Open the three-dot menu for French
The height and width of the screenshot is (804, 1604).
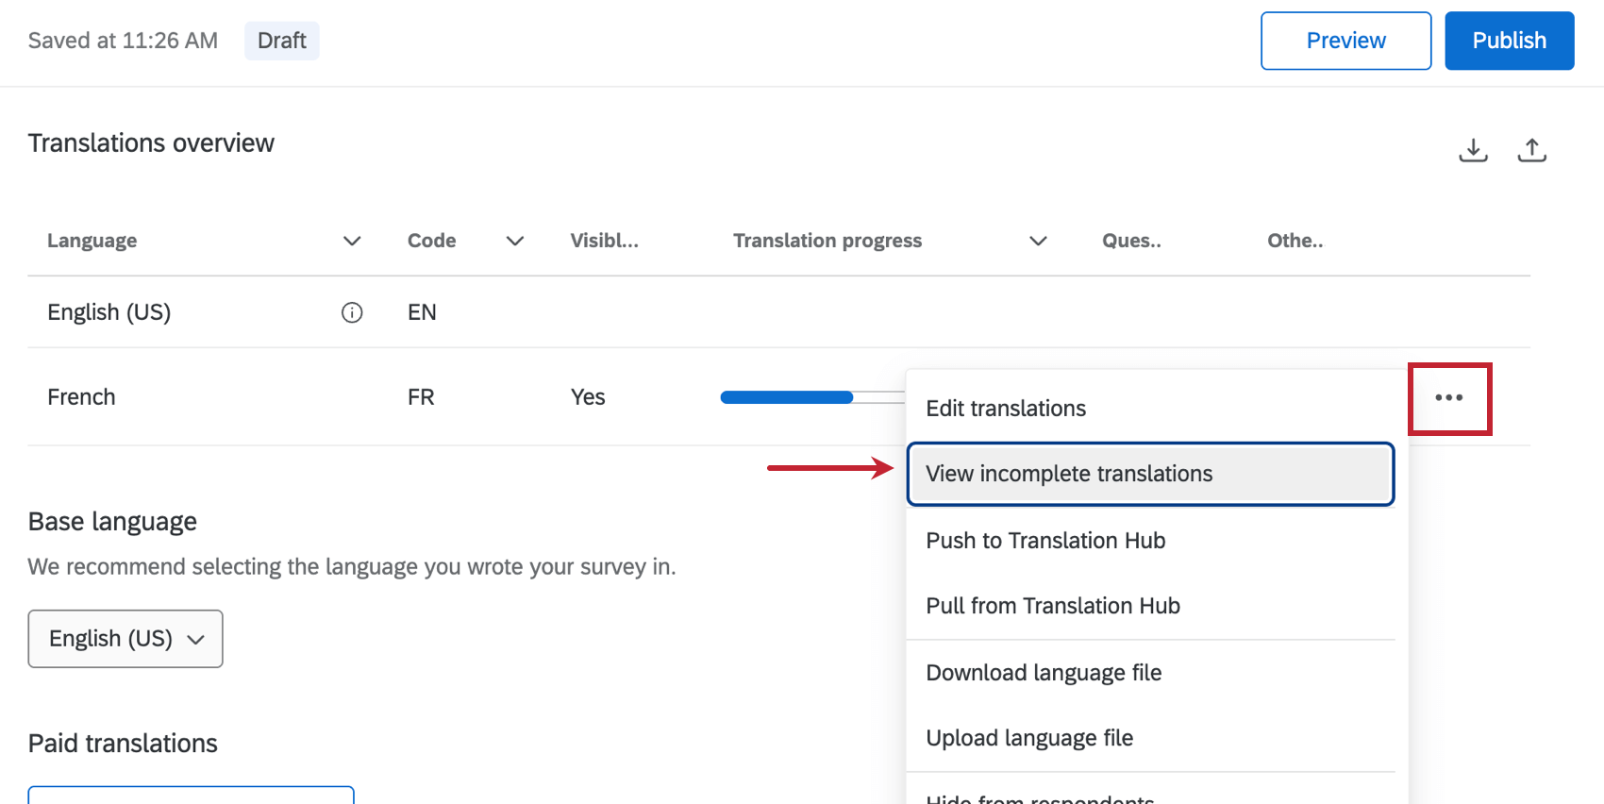point(1448,397)
